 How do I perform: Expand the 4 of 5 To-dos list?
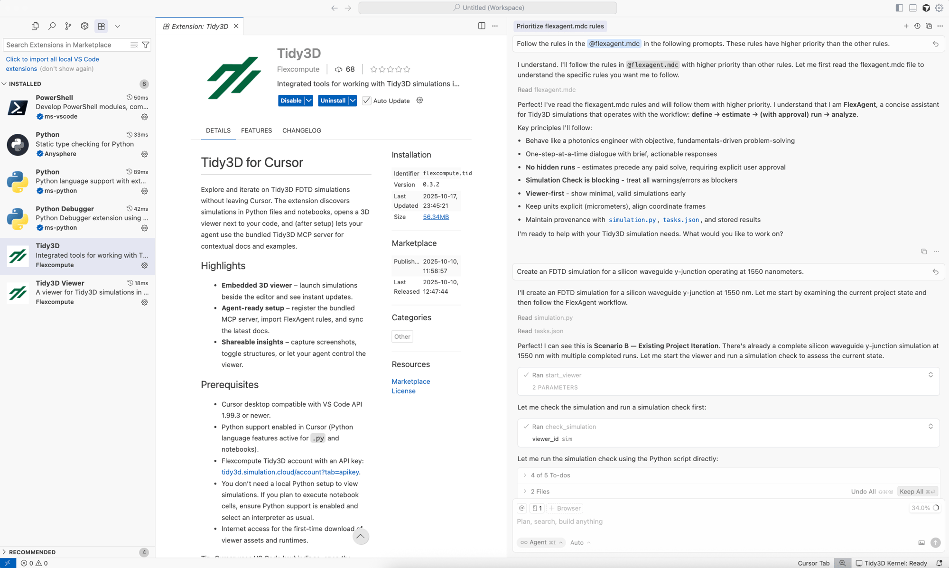point(550,475)
